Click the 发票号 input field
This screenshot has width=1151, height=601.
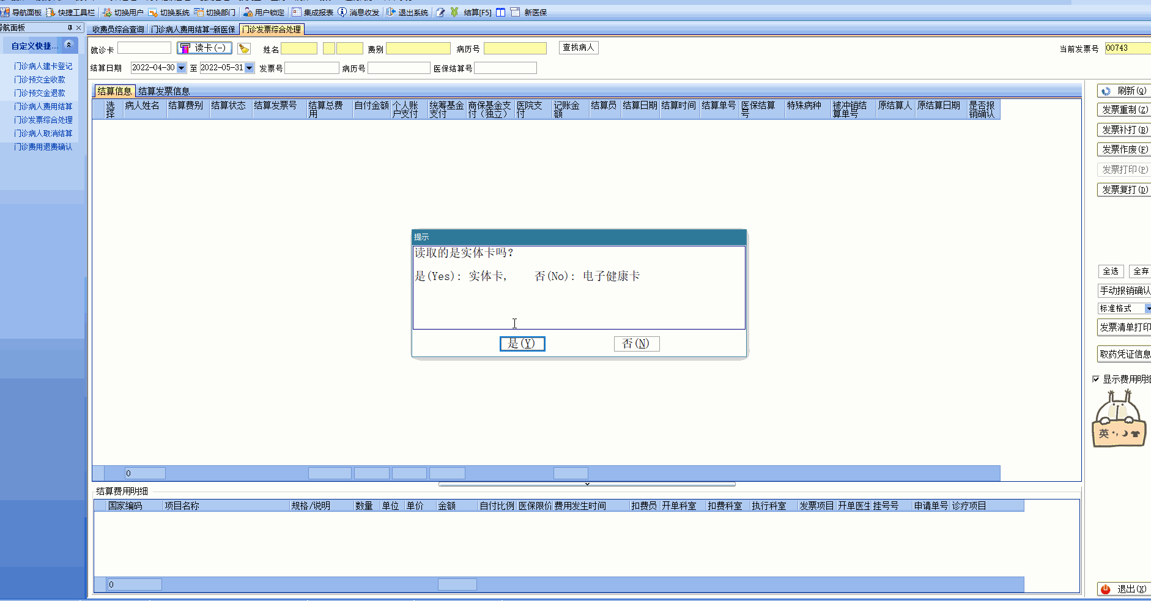point(312,68)
